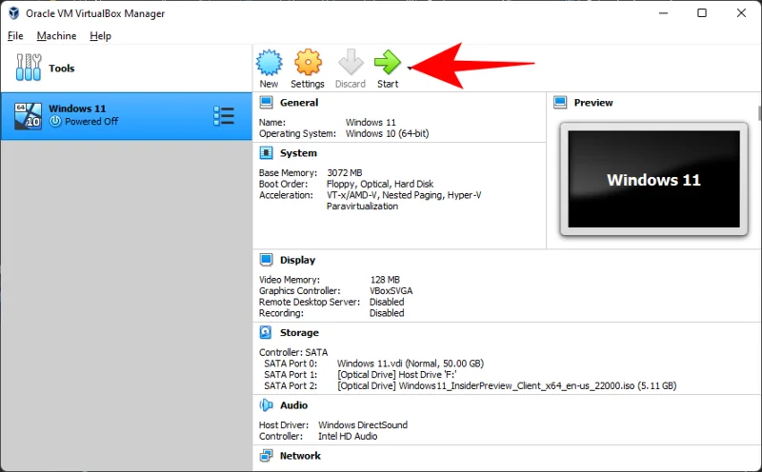
Task: Click the New virtual machine icon
Action: pos(270,63)
